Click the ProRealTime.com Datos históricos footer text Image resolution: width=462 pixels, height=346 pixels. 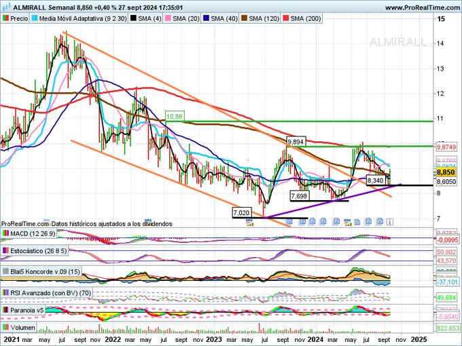pos(87,224)
